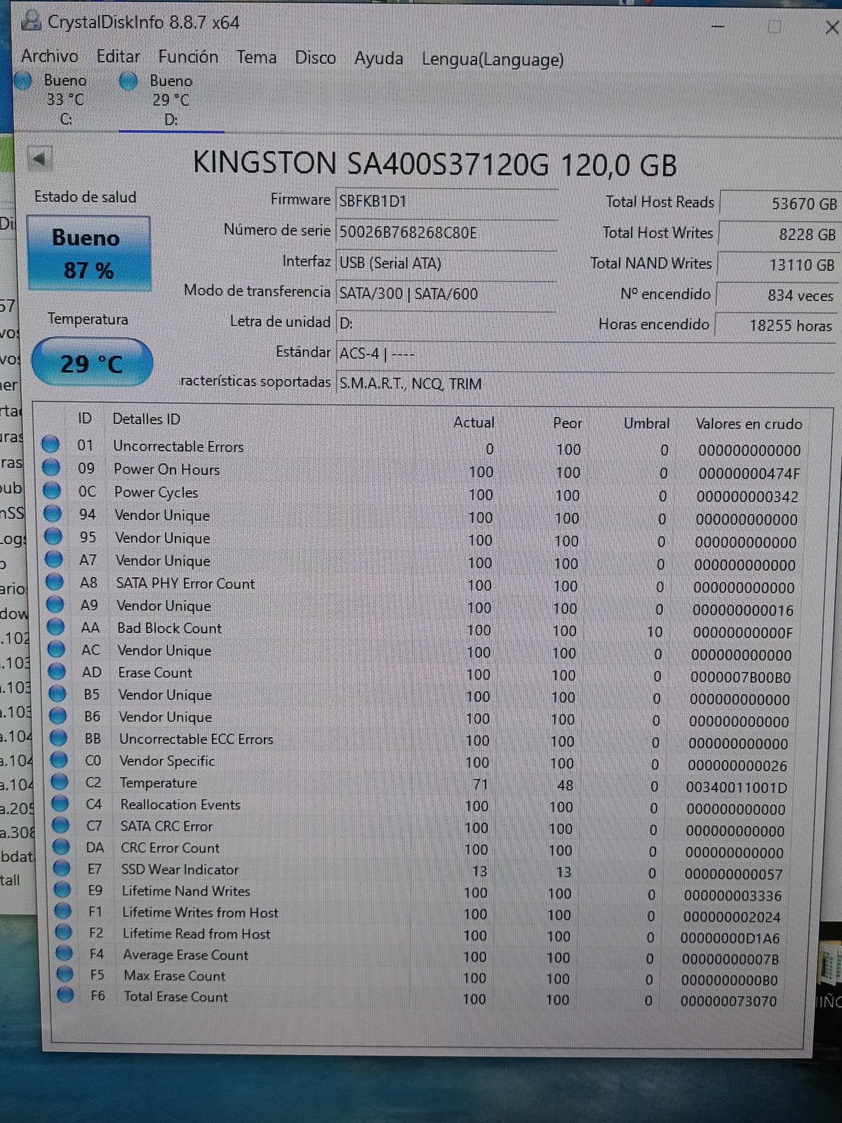Click the 29 °C temperature button
This screenshot has height=1123, width=842.
tap(92, 363)
